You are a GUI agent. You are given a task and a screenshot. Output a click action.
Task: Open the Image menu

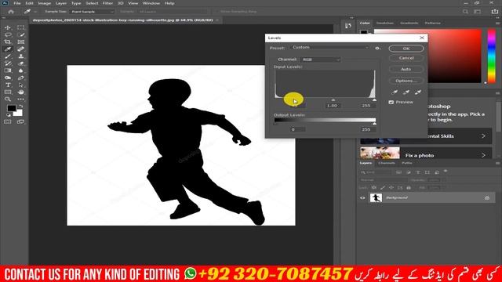(x=45, y=3)
